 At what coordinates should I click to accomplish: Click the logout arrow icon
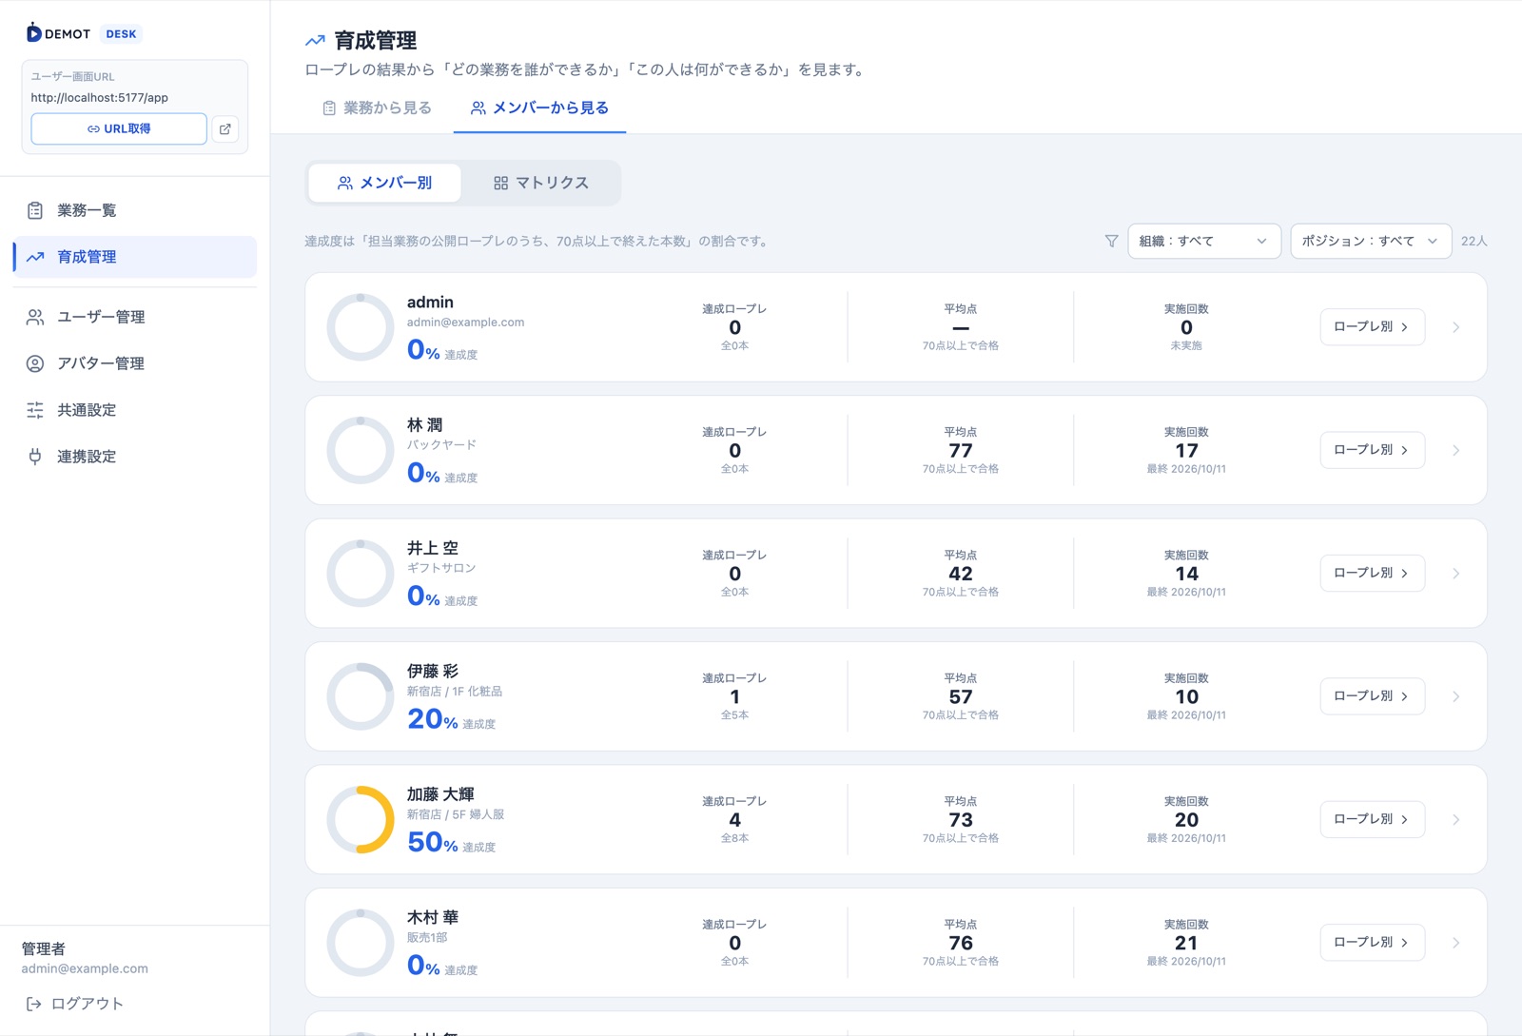click(33, 1004)
